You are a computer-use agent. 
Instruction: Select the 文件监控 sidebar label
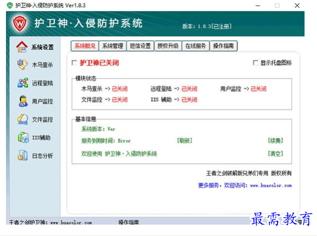pyautogui.click(x=42, y=119)
